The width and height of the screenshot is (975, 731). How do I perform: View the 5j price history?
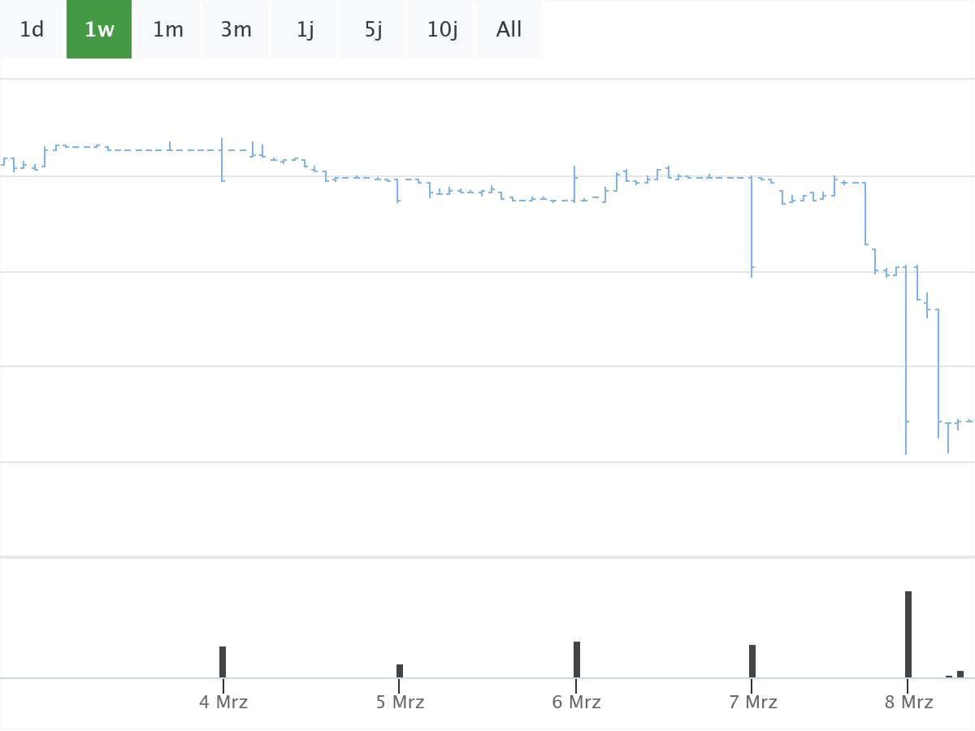(x=372, y=29)
